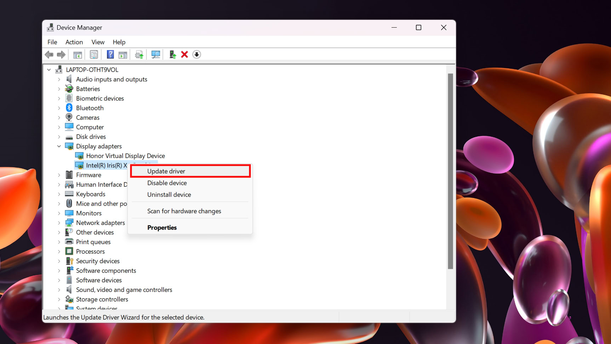The width and height of the screenshot is (611, 344).
Task: Select the Security devices category row
Action: (98, 261)
